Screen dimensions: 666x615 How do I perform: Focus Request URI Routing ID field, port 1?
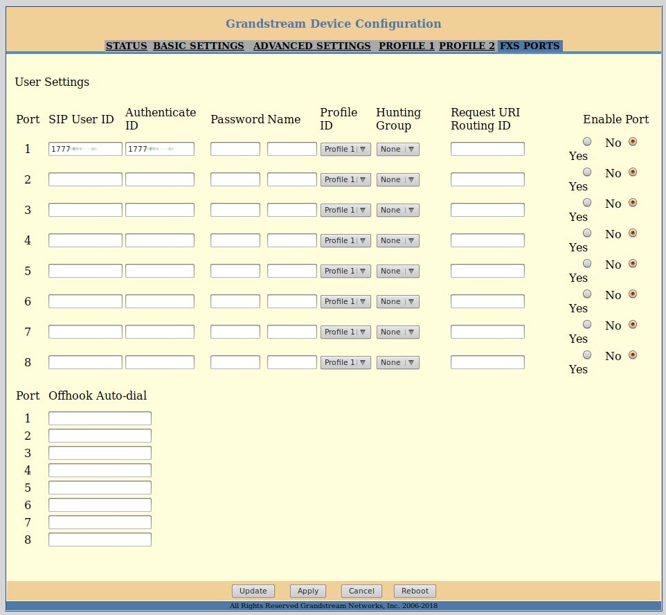click(487, 149)
